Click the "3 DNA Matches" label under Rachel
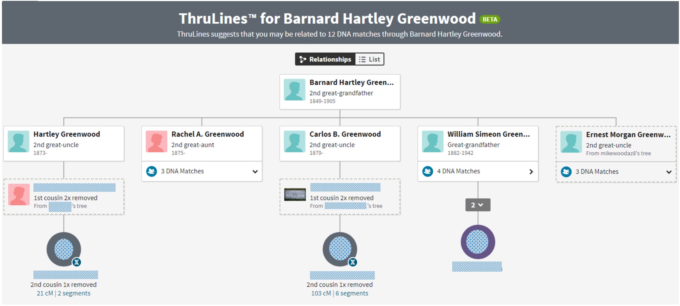Image resolution: width=680 pixels, height=306 pixels. (182, 171)
